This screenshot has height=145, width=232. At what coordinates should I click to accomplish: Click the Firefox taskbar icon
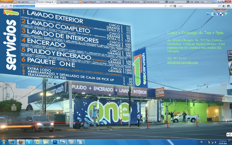tap(21, 142)
